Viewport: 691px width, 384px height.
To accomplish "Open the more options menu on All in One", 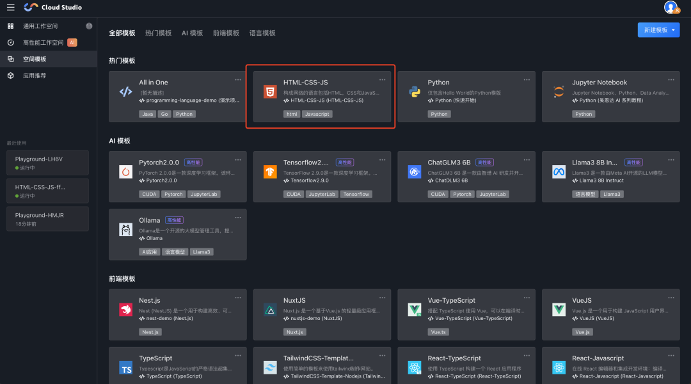I will 238,80.
